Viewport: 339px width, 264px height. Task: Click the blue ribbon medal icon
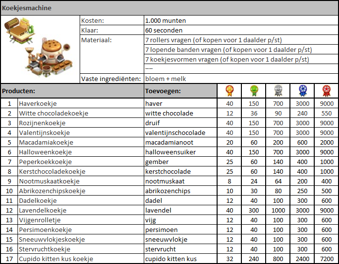click(x=302, y=91)
